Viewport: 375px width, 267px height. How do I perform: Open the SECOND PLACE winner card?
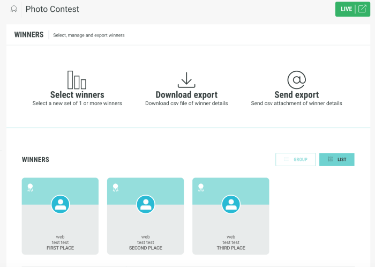coord(146,231)
